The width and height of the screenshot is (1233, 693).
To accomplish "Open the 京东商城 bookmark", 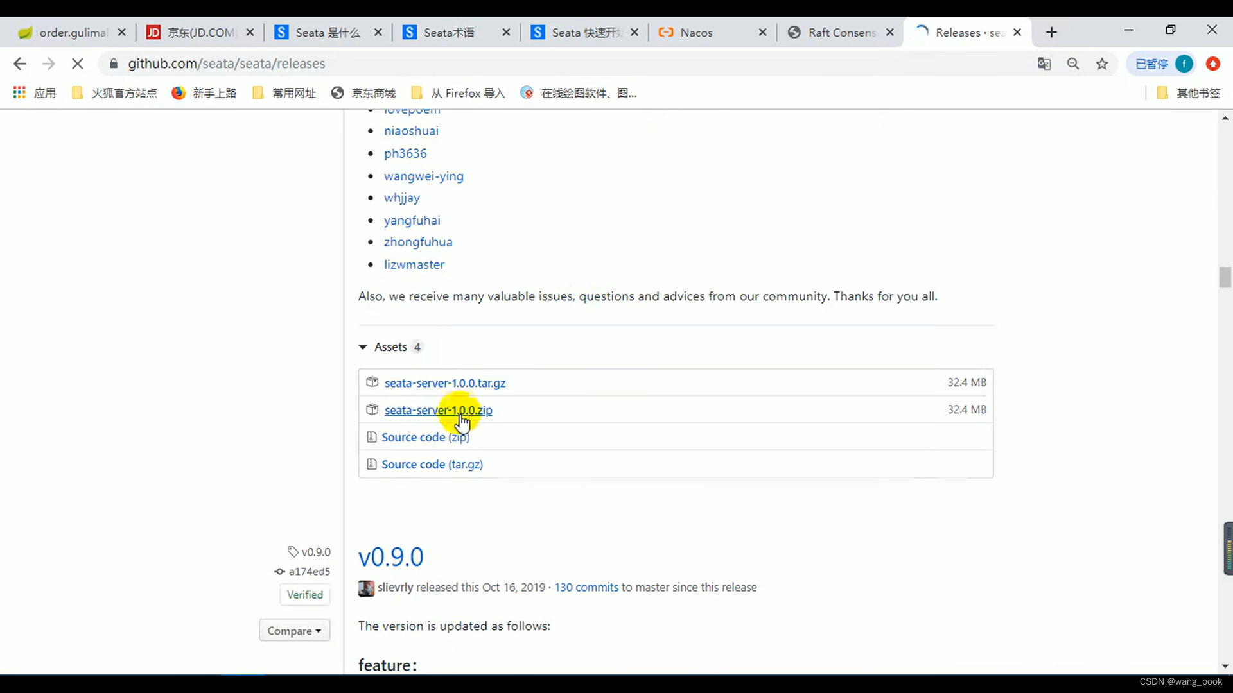I will 363,93.
